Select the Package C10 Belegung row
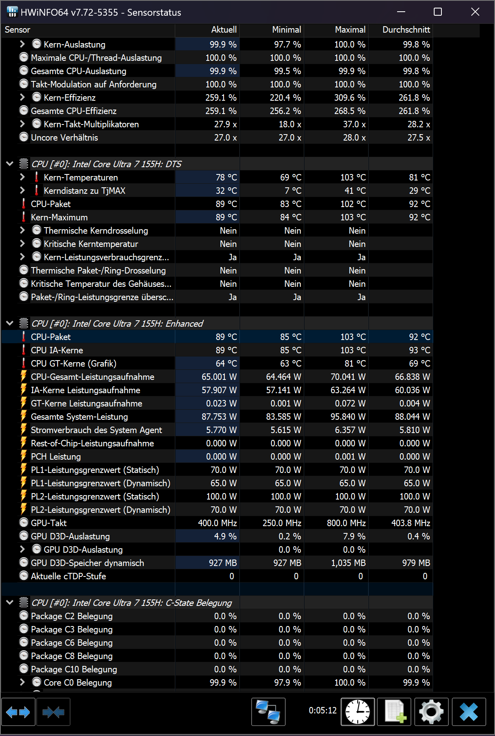 (x=217, y=669)
